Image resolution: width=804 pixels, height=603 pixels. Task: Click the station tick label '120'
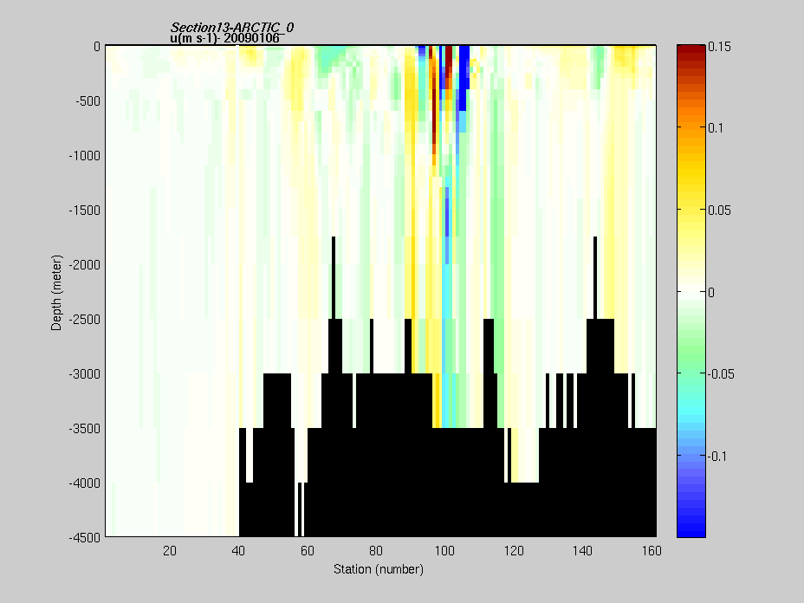[514, 551]
